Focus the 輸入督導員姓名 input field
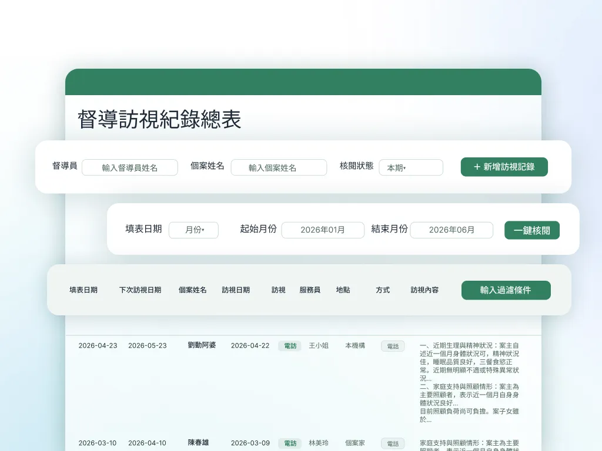Viewport: 602px width, 451px height. pos(130,167)
